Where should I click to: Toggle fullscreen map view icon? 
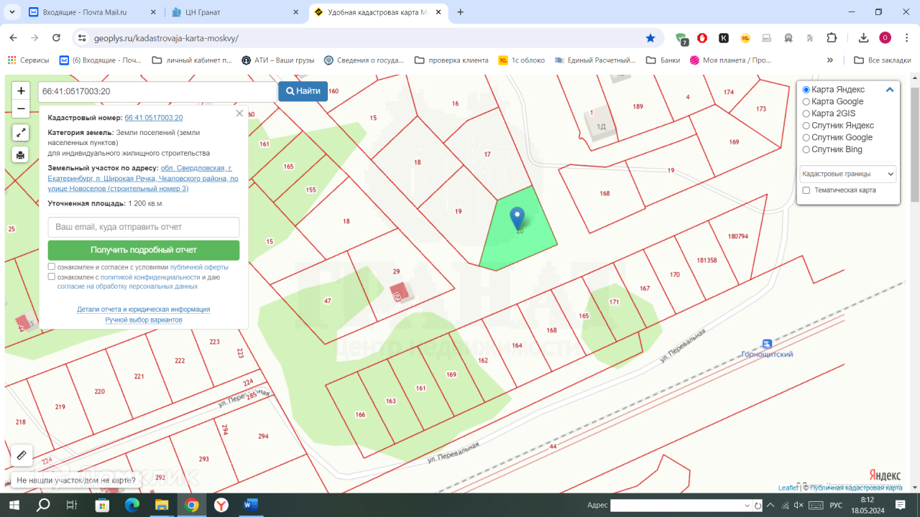click(21, 133)
